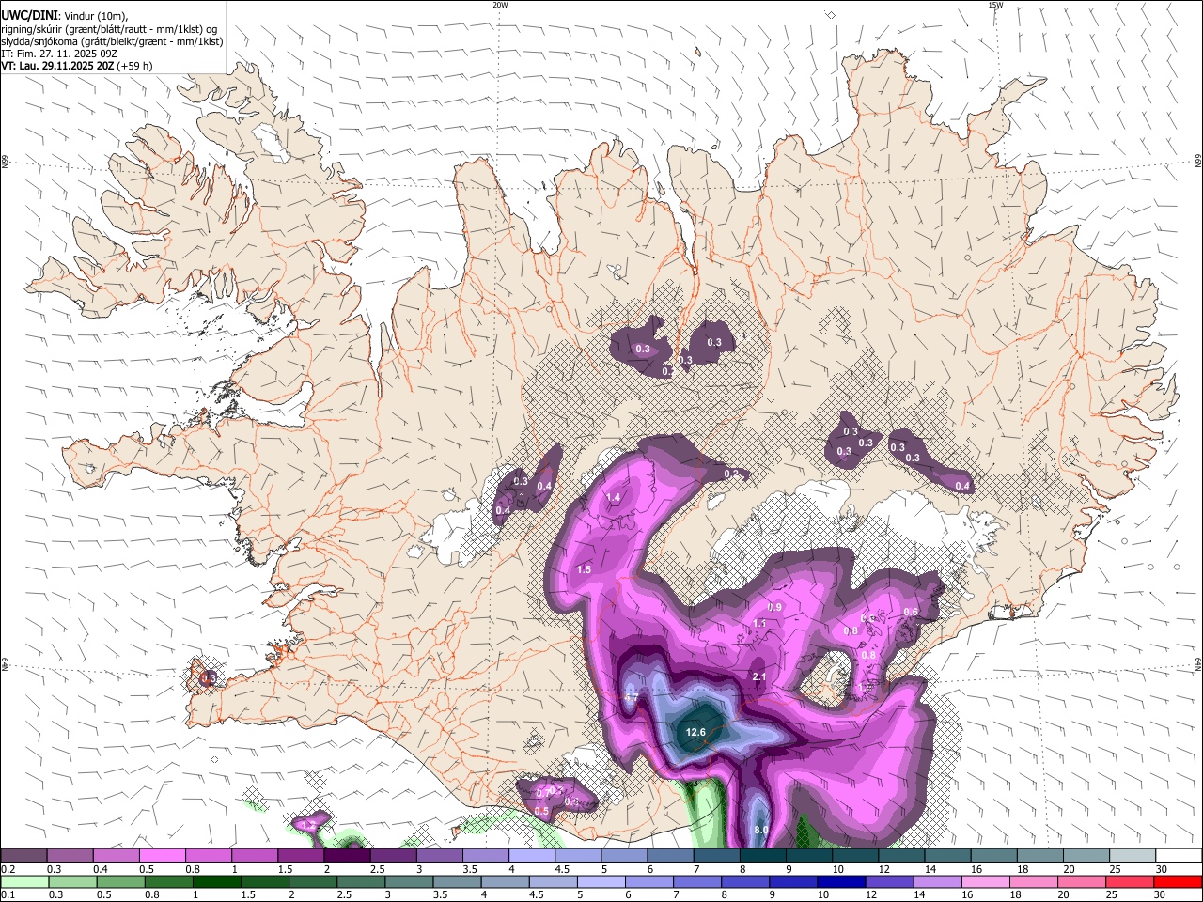Pick the rain-scale swatch between 0.5 and 0.8
The height and width of the screenshot is (902, 1203).
(x=119, y=882)
